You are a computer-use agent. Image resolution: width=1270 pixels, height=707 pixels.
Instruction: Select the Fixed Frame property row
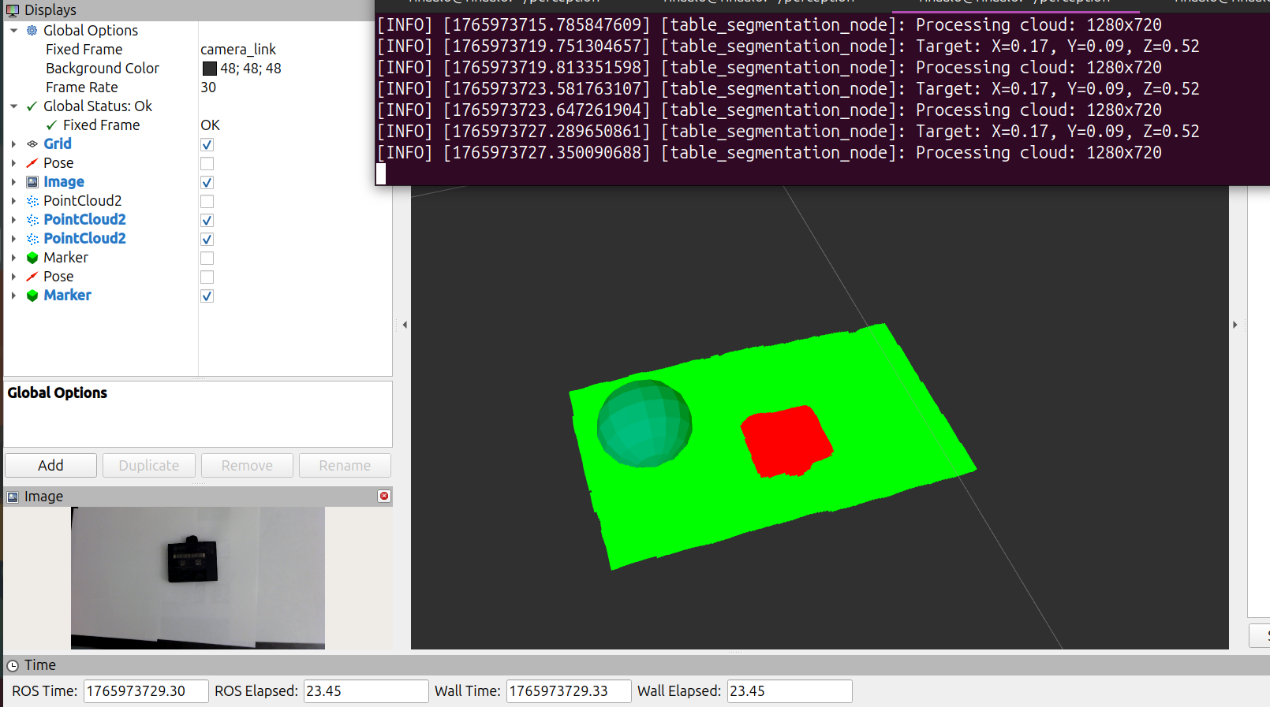click(198, 49)
